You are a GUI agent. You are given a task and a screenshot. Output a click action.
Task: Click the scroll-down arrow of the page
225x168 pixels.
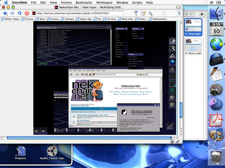[181, 134]
